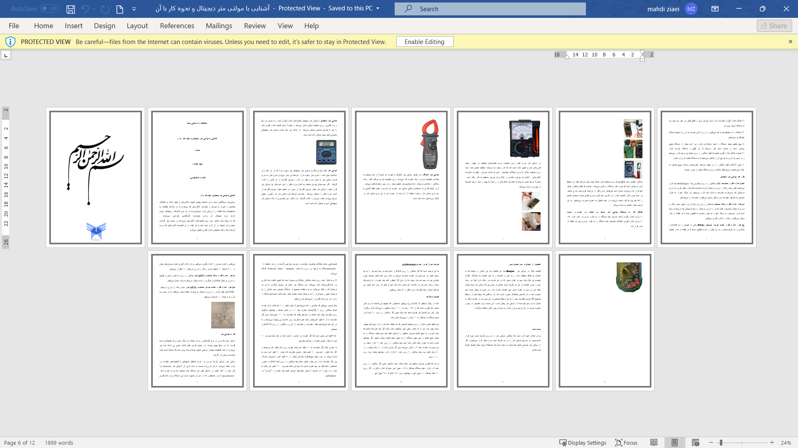Screen dimensions: 798x448
Task: Switch to Read Mode view icon
Action: coord(654,443)
